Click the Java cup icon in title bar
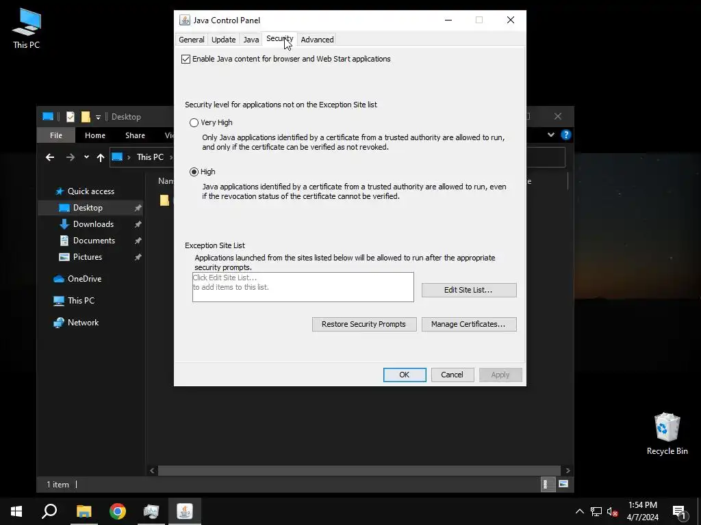The height and width of the screenshot is (525, 701). [185, 20]
